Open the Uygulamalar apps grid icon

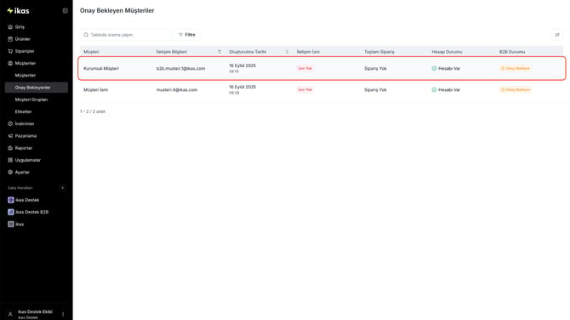tap(10, 160)
